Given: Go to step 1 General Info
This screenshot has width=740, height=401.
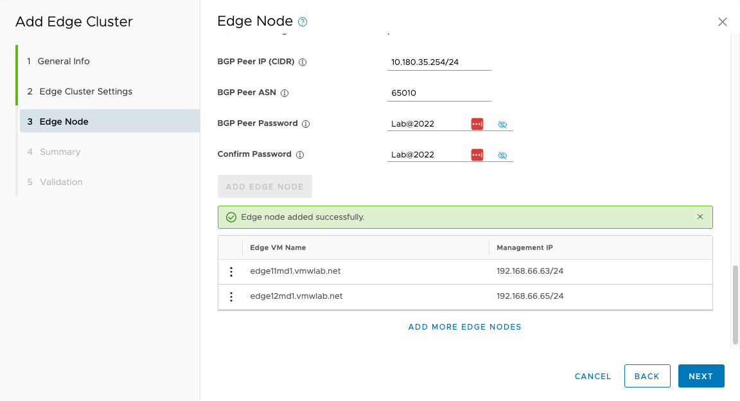Looking at the screenshot, I should click(109, 61).
